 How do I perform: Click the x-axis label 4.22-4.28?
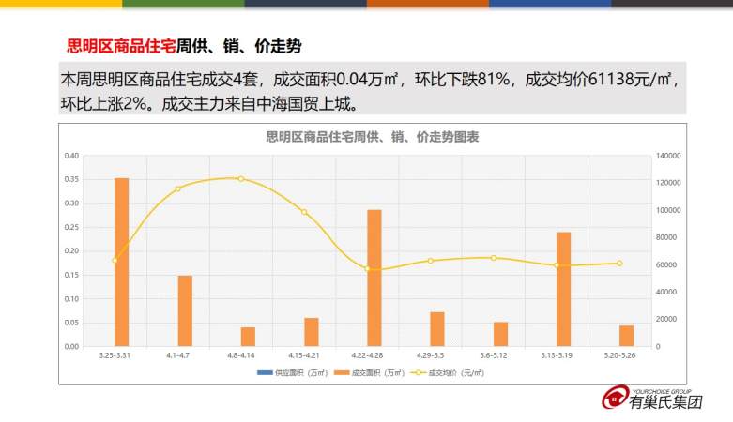coord(367,355)
